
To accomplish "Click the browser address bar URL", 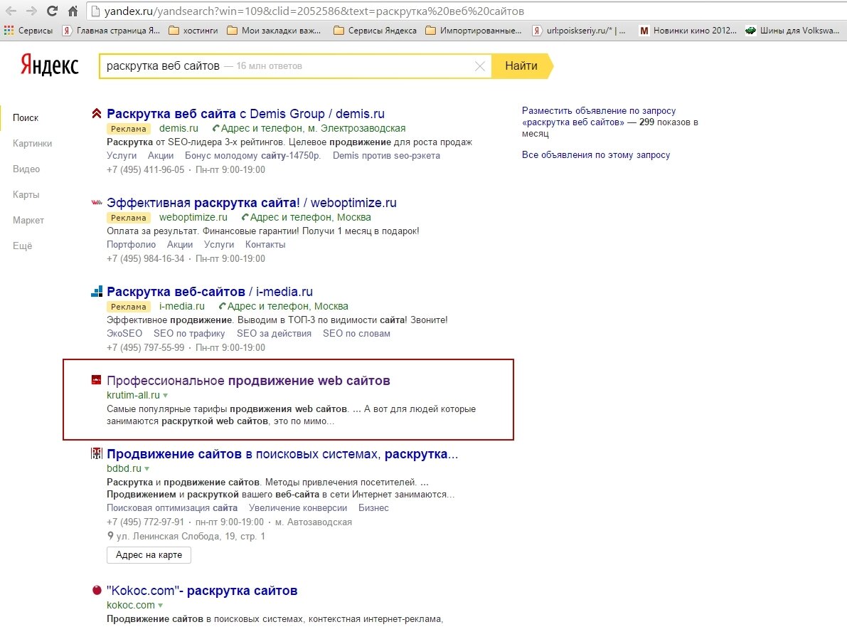I will point(314,11).
